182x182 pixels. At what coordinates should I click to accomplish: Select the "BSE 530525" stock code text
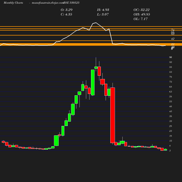(x=71, y=3)
